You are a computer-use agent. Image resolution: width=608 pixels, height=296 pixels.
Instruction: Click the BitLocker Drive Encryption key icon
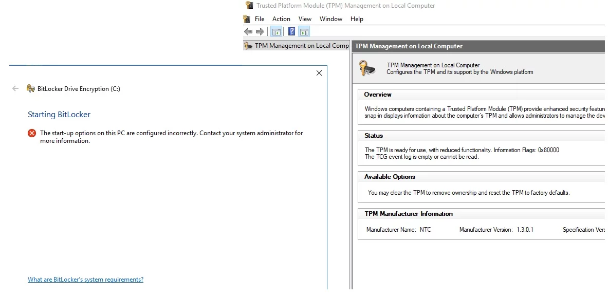30,89
